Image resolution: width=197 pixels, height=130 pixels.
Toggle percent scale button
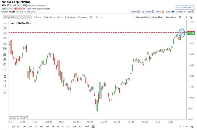coord(186,127)
